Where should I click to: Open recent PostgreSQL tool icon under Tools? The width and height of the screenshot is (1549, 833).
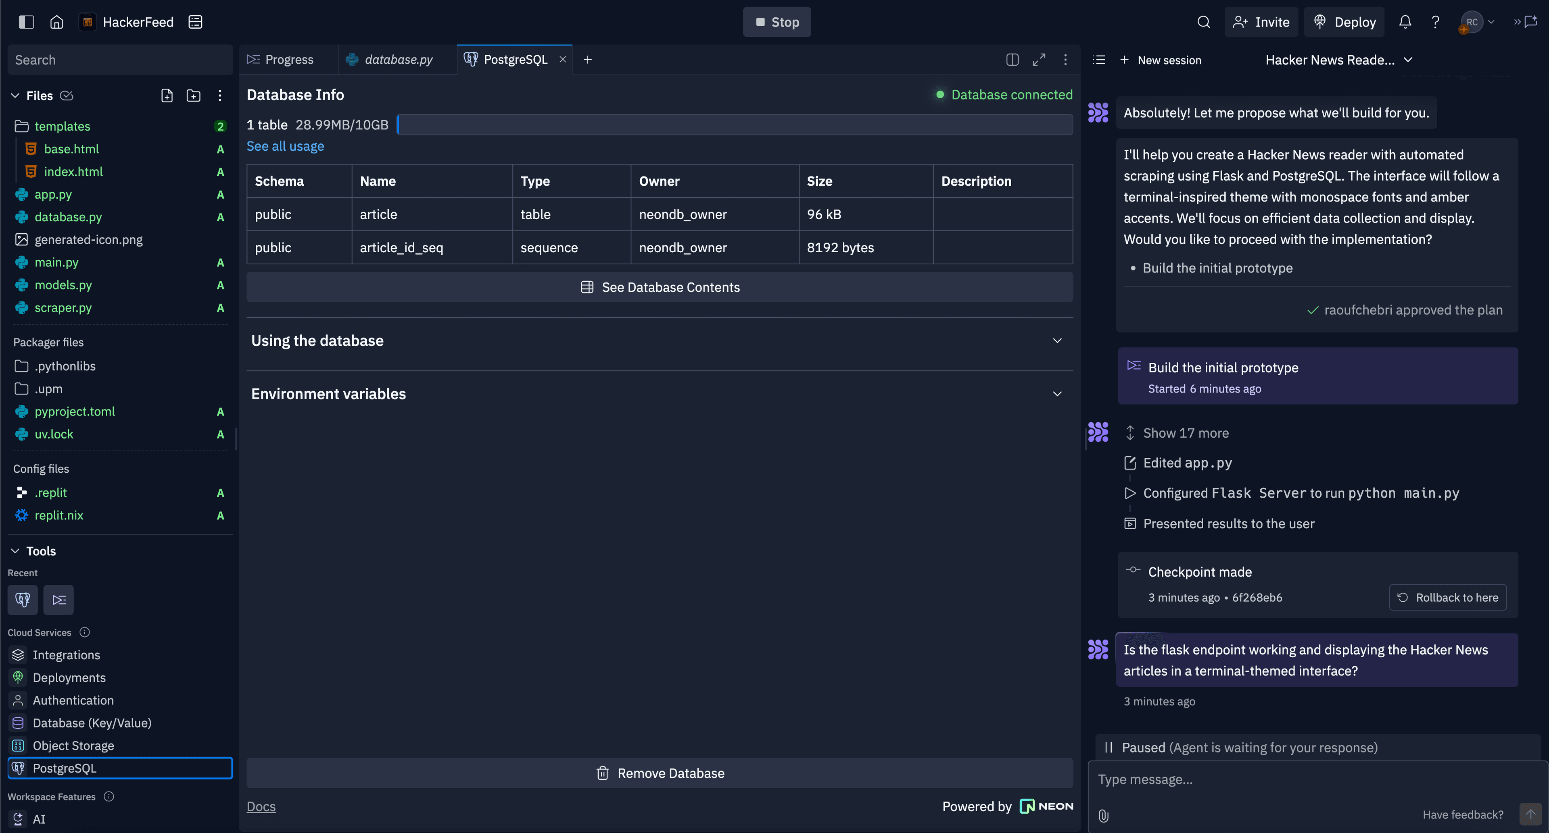pos(22,599)
